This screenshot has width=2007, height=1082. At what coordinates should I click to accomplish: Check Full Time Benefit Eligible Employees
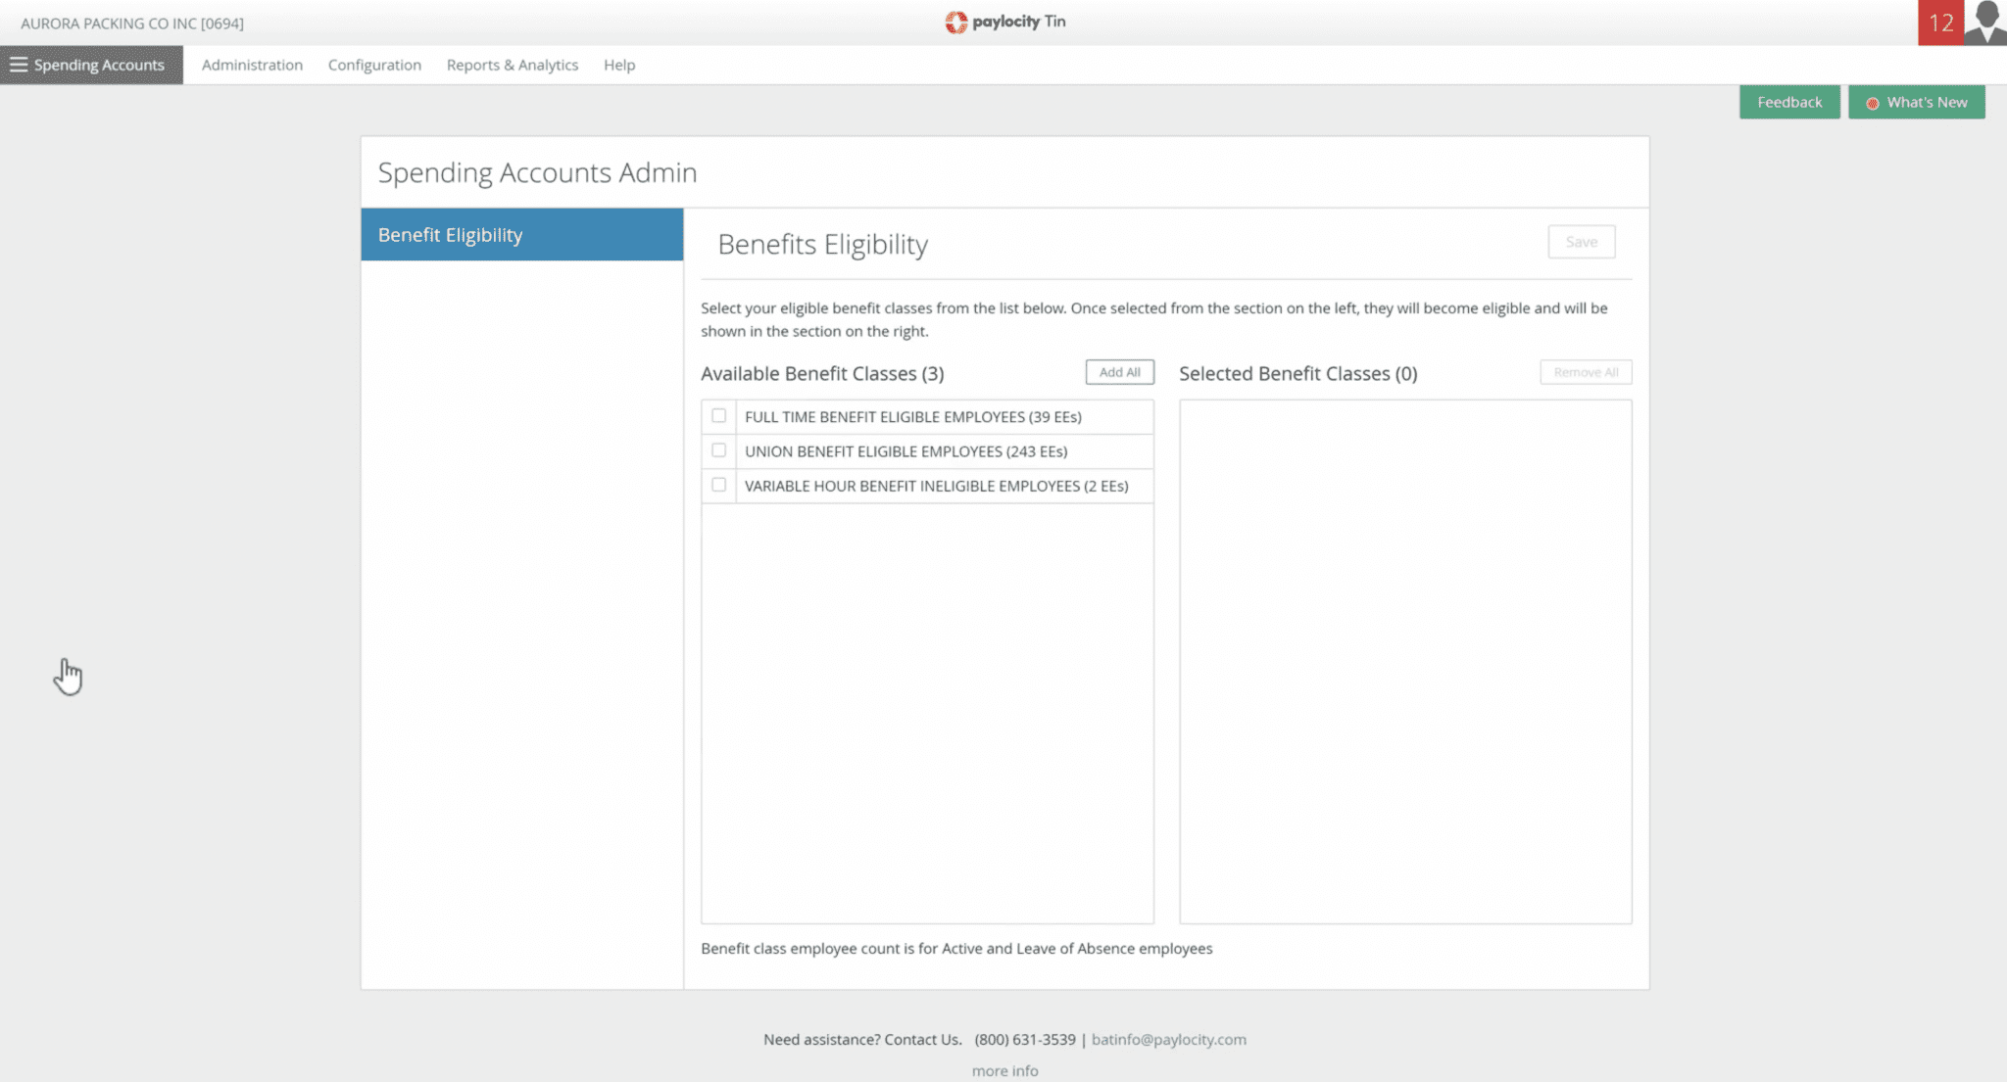(x=718, y=416)
